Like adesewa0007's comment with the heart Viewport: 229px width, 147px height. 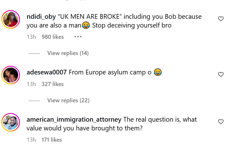click(x=221, y=74)
